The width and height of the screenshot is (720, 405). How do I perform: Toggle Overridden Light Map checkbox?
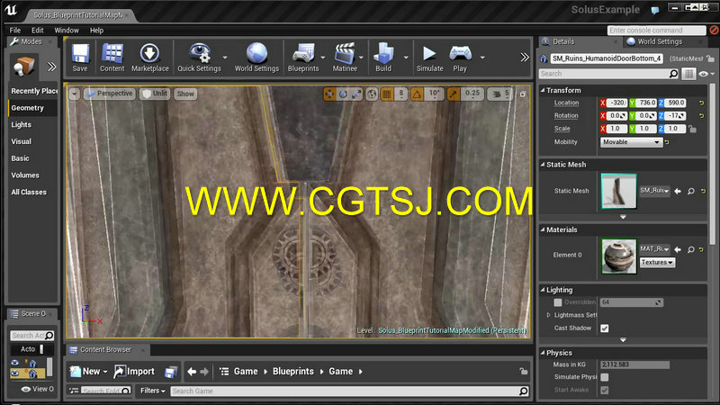click(557, 302)
